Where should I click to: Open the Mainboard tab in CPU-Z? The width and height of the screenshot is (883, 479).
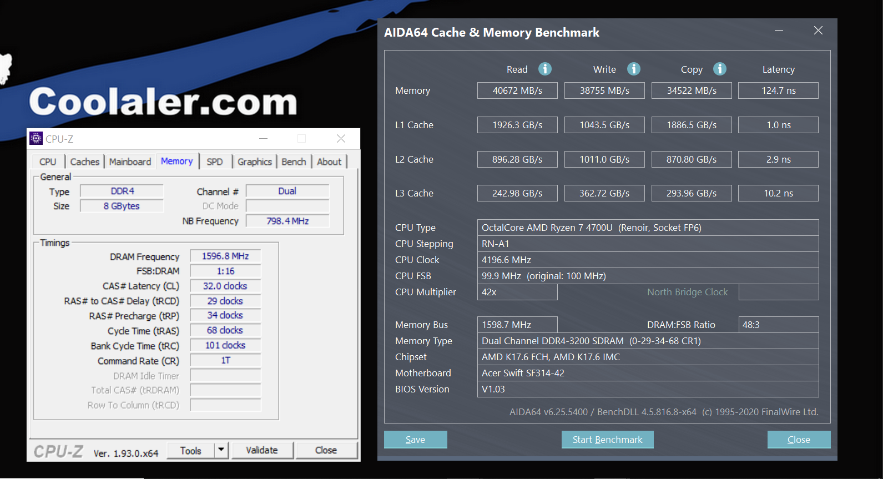click(130, 162)
